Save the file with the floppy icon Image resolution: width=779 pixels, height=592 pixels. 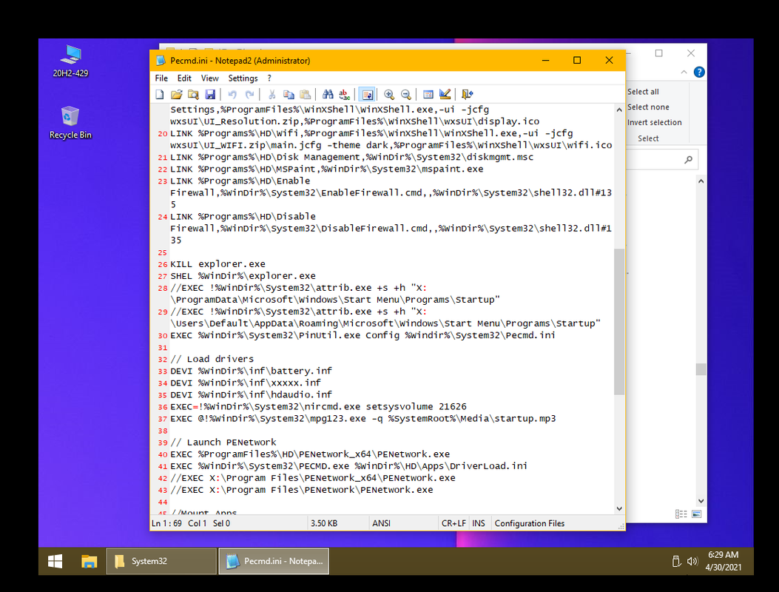pyautogui.click(x=210, y=95)
